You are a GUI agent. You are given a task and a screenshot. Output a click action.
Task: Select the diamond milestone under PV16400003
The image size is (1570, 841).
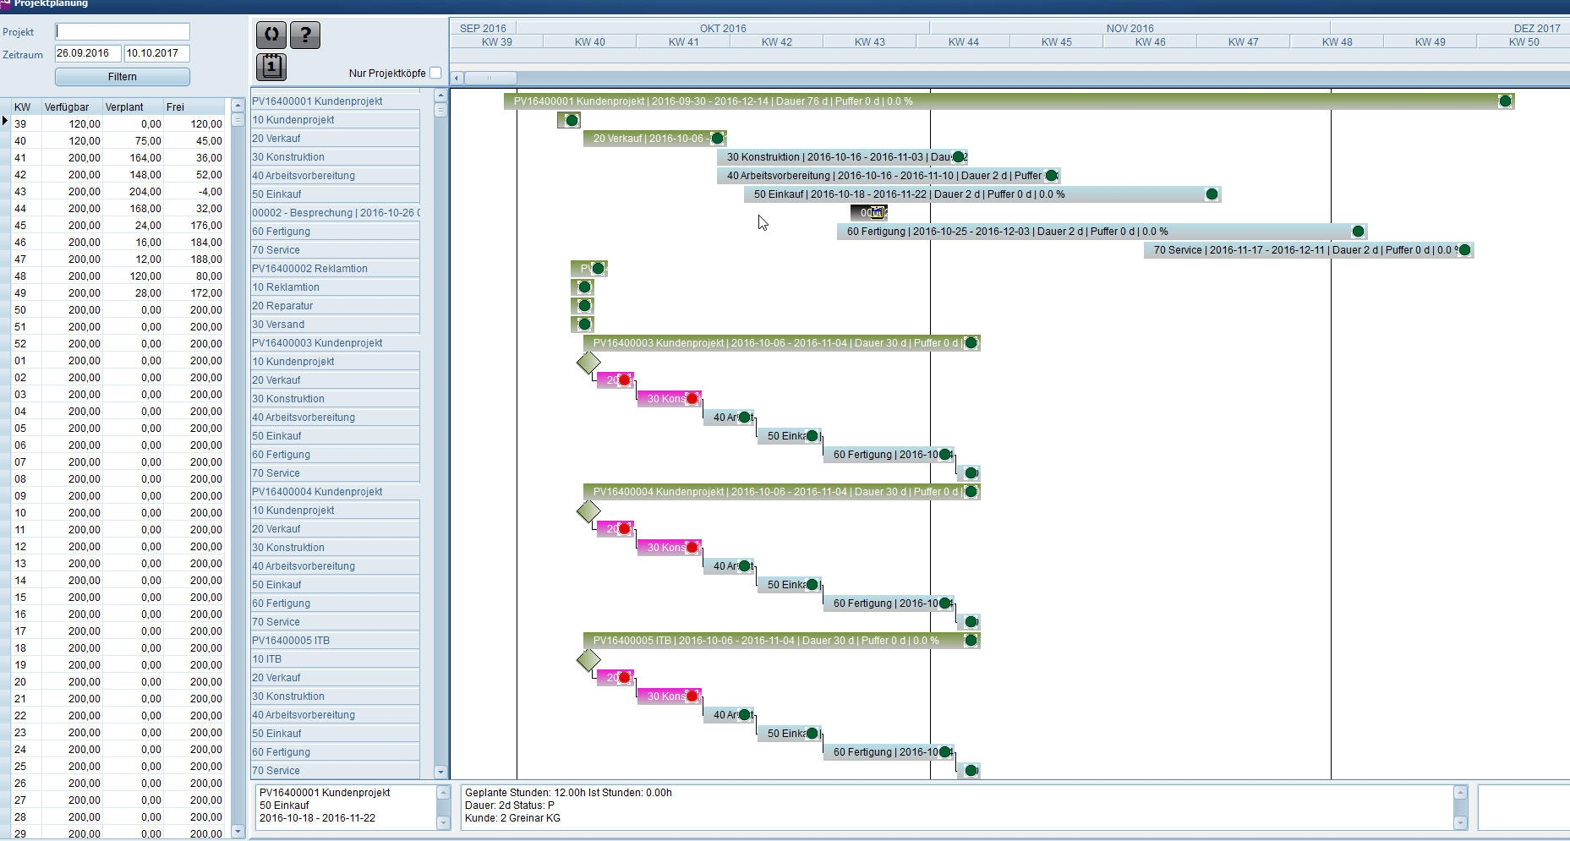tap(588, 363)
